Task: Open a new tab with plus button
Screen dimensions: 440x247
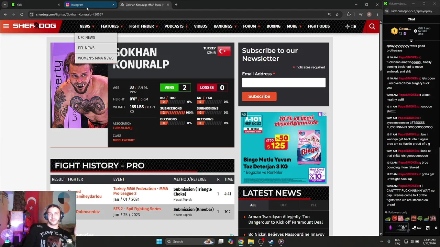Action: [x=176, y=4]
